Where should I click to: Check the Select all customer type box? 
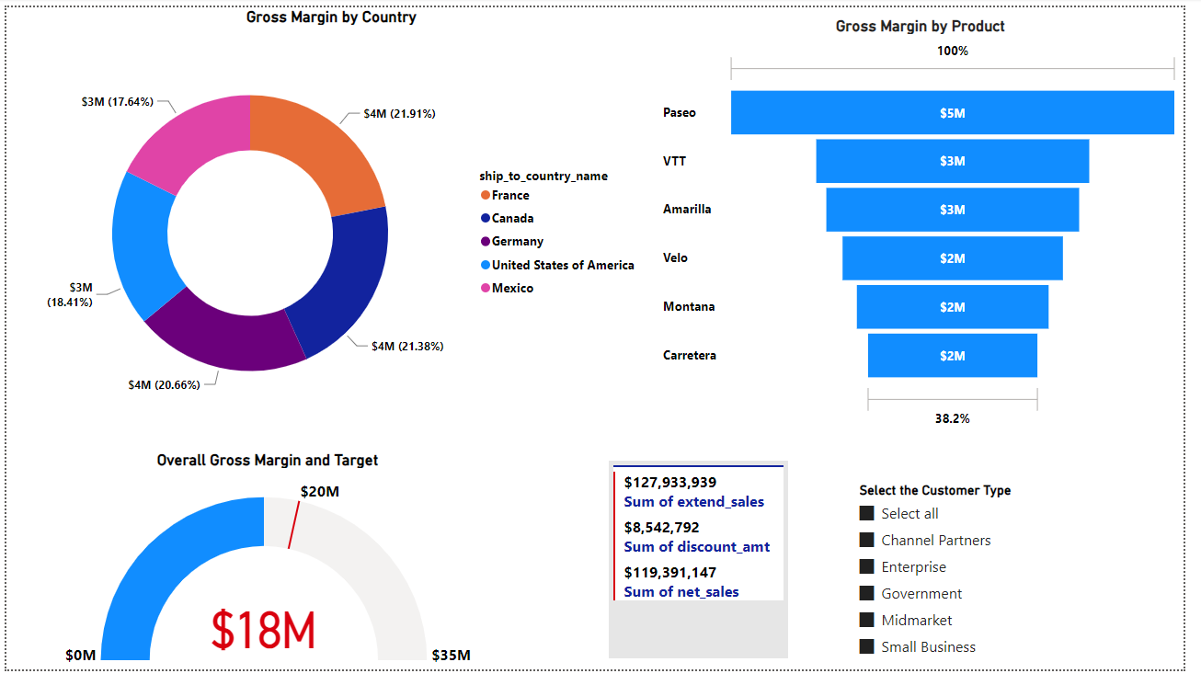(865, 513)
